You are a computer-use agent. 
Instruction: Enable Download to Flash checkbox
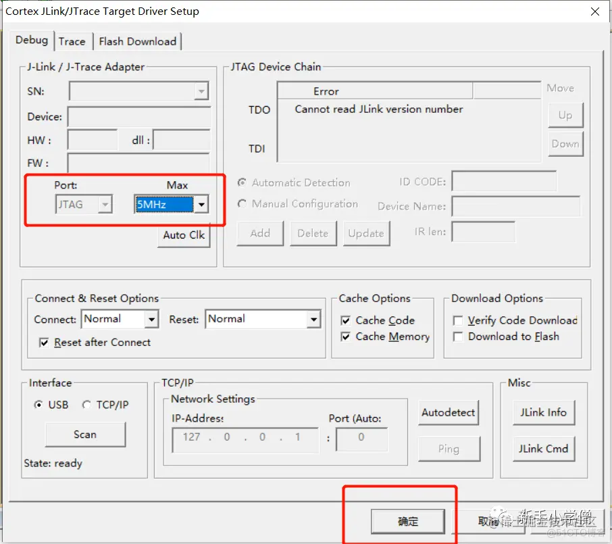coord(458,337)
